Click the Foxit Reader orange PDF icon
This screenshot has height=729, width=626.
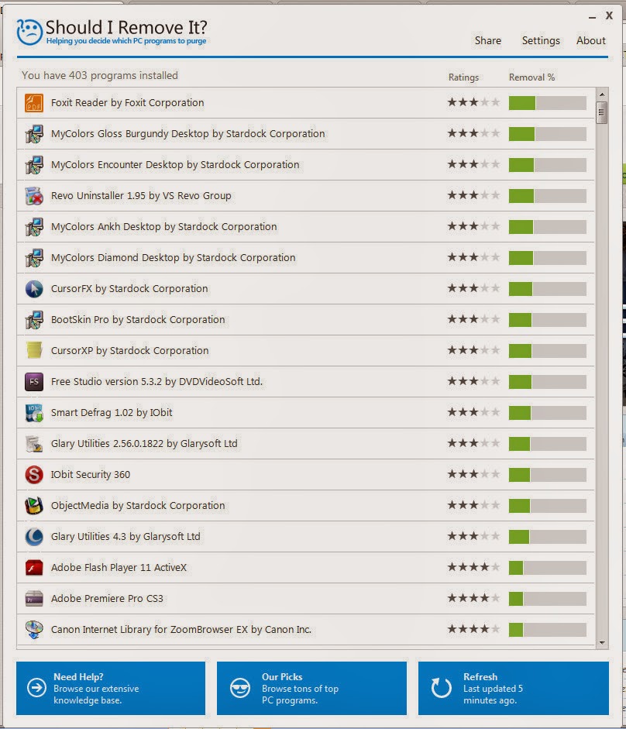(34, 103)
